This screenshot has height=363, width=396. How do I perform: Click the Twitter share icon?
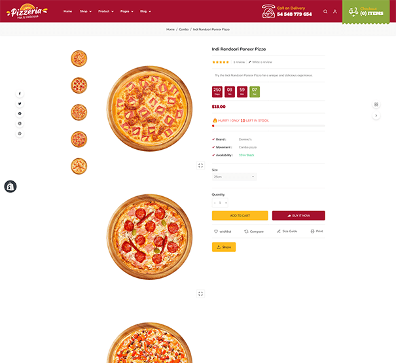20,103
